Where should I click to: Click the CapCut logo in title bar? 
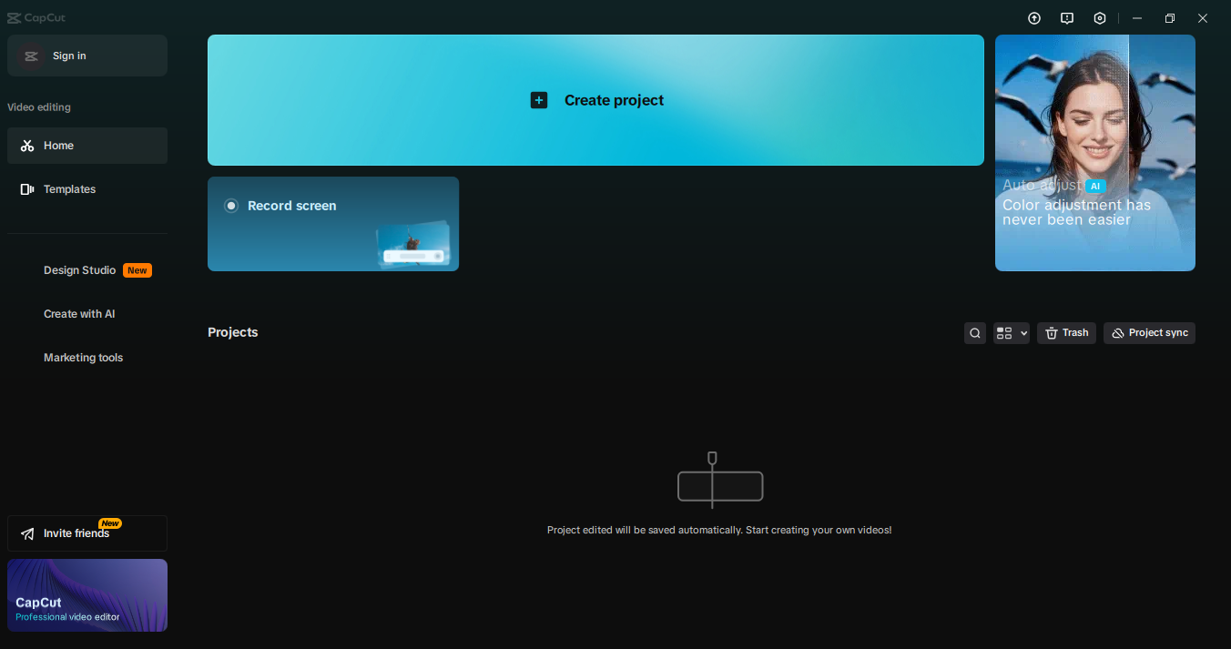click(x=36, y=18)
